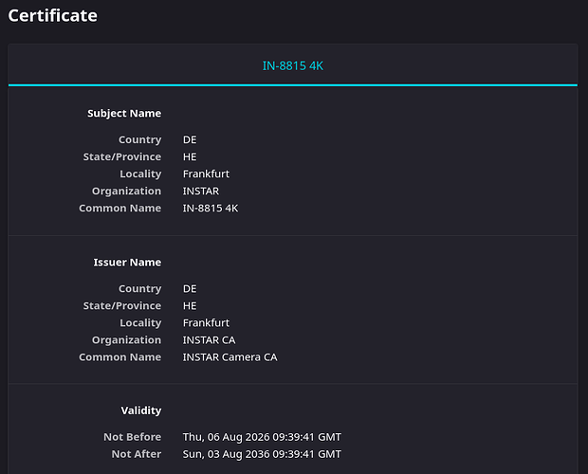Select the IN-8815 4K common name value
The width and height of the screenshot is (588, 474).
(x=210, y=209)
